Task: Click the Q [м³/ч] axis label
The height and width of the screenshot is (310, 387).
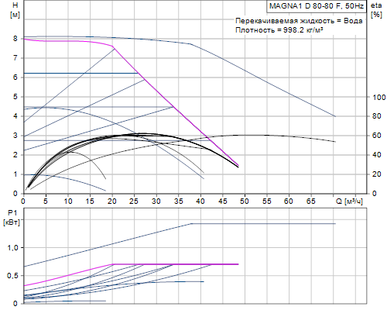Action: [x=349, y=201]
